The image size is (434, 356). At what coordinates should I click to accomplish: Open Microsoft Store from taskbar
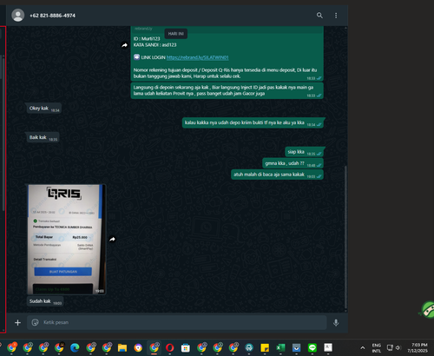pyautogui.click(x=186, y=347)
